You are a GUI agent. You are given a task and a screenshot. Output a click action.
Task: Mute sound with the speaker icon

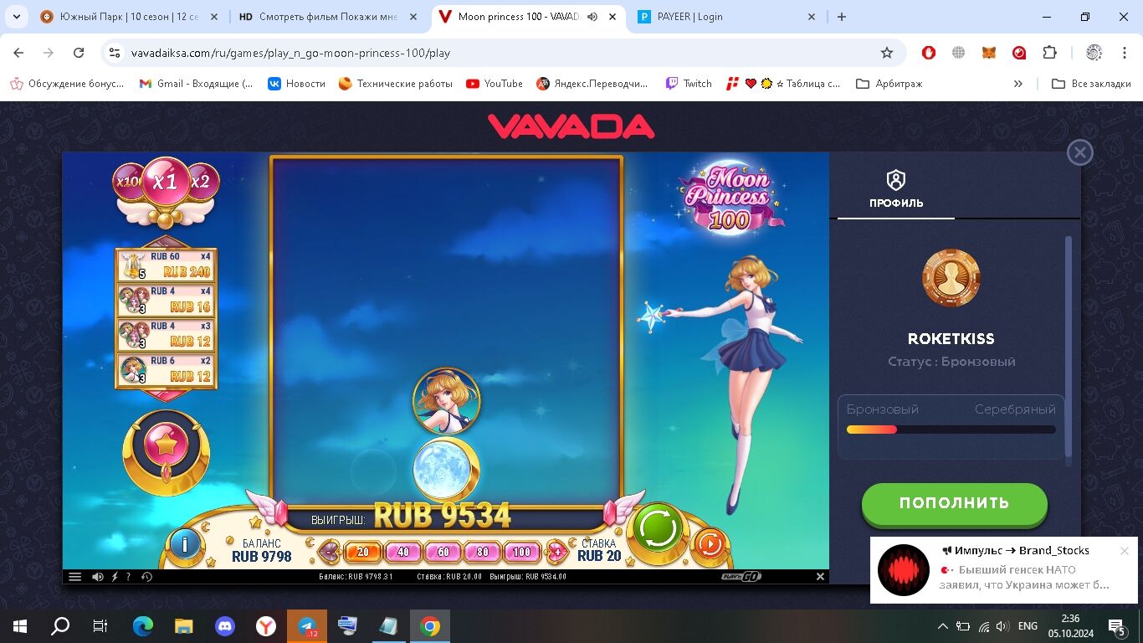98,577
